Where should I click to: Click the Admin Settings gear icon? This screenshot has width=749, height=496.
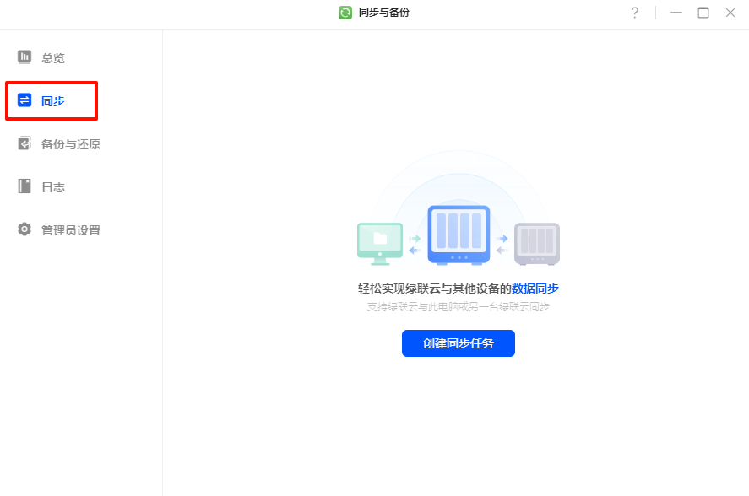[24, 229]
